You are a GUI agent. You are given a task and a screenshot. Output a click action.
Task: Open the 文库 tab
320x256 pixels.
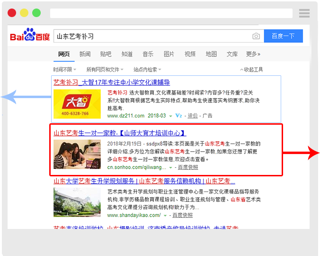pos(232,54)
